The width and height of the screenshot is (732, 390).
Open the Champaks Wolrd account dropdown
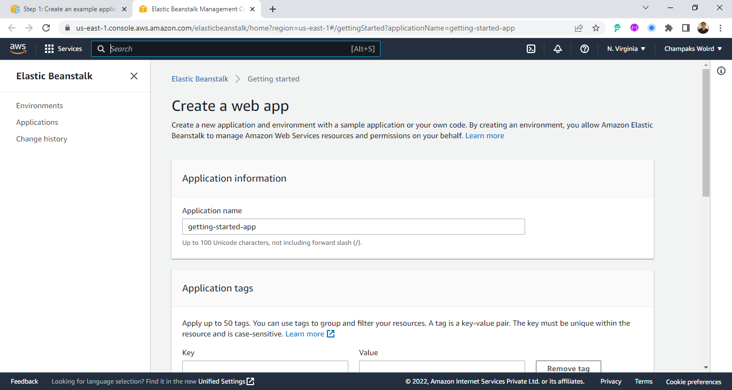(x=693, y=49)
